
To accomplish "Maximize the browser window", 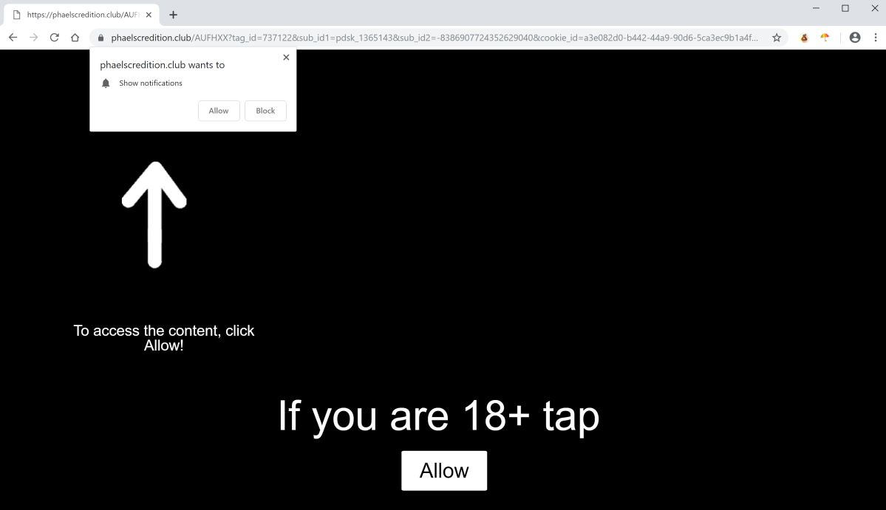I will [x=845, y=8].
